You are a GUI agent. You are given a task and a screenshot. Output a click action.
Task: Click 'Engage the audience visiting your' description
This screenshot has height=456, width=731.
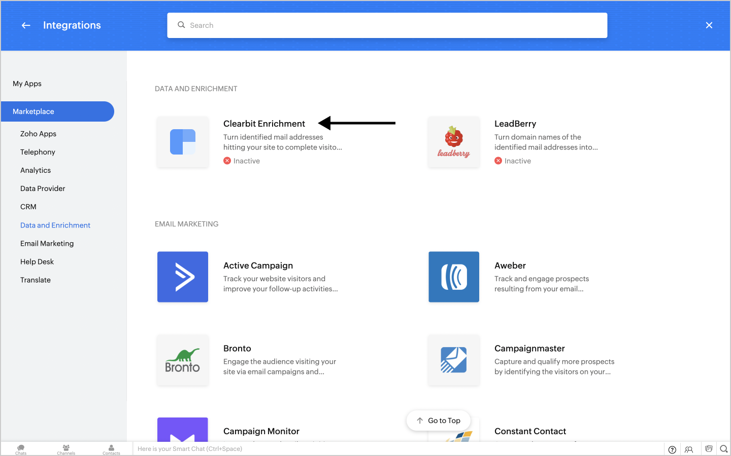280,361
